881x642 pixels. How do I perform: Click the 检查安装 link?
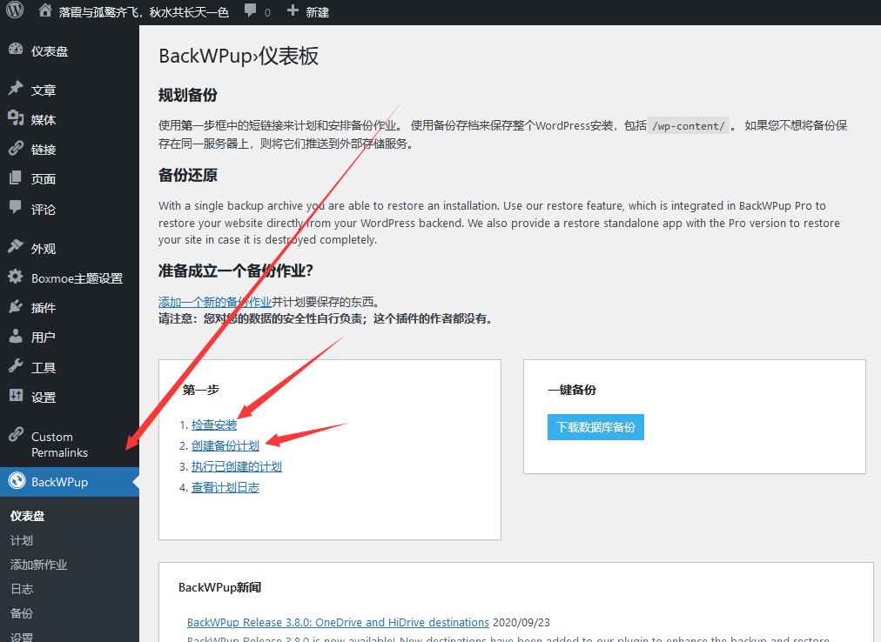click(x=214, y=425)
